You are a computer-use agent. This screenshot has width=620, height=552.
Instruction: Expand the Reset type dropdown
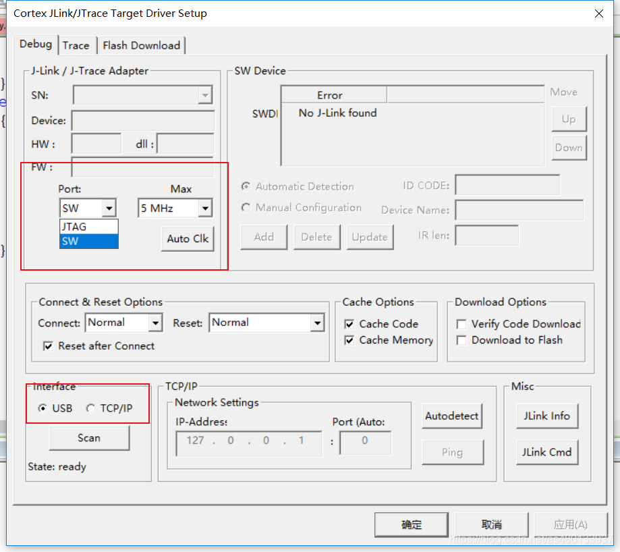point(317,323)
